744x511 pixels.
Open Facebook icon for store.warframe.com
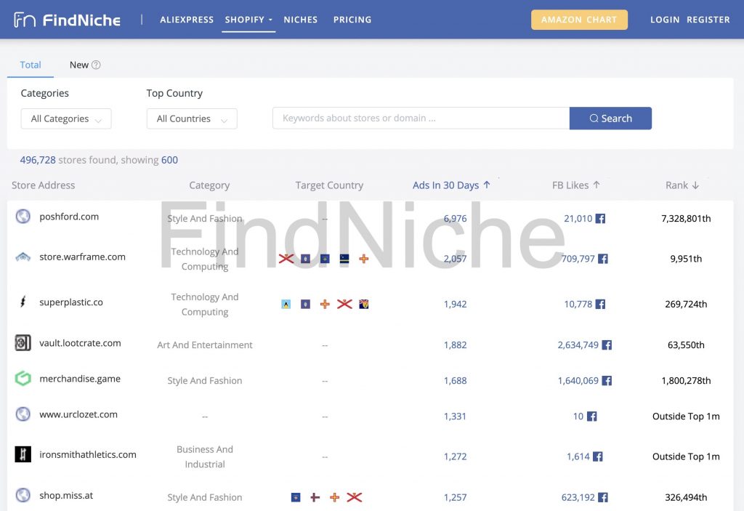[602, 259]
